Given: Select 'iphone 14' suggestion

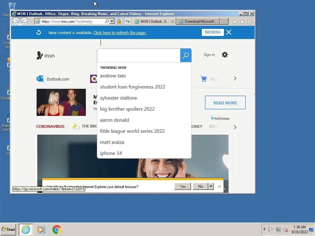Looking at the screenshot, I should pos(111,153).
